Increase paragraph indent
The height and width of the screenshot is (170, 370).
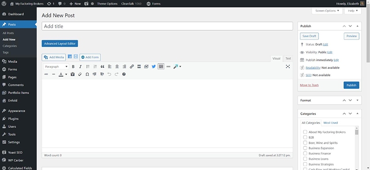[102, 74]
